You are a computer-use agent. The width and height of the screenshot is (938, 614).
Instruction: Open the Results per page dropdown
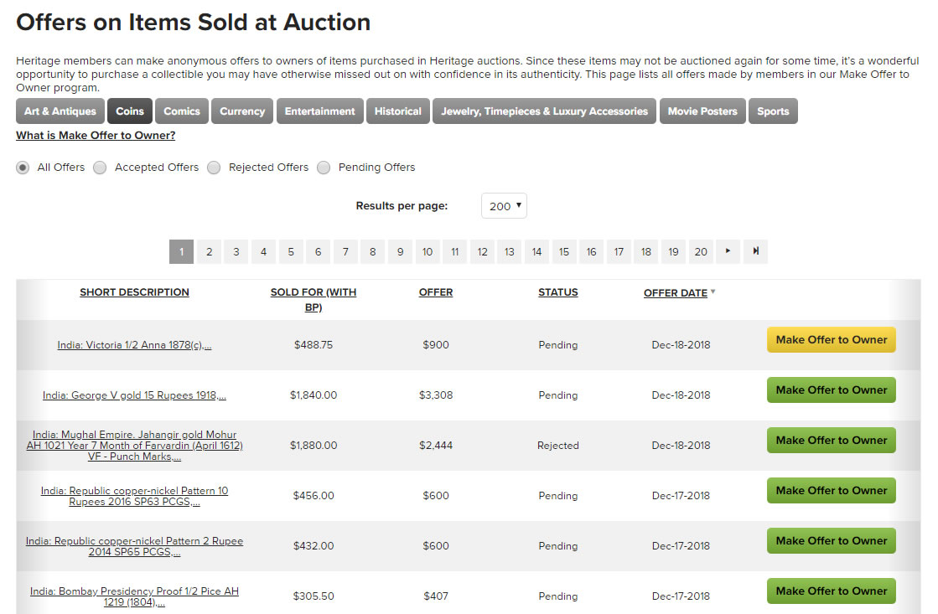504,206
